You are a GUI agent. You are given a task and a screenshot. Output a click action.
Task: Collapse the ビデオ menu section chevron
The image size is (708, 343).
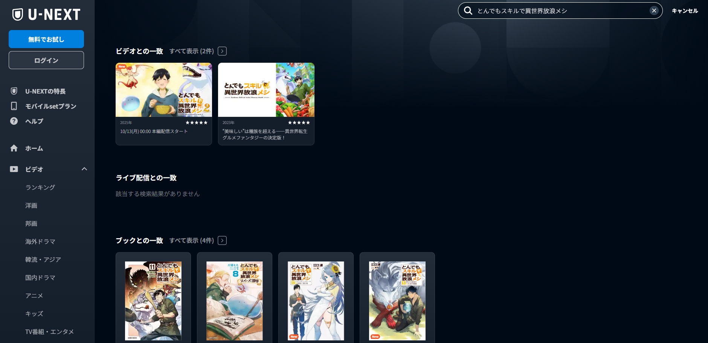84,169
